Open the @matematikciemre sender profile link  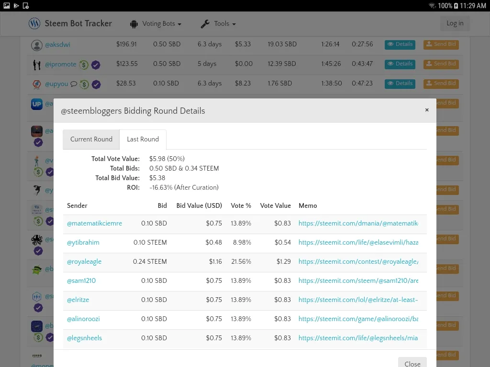tap(94, 224)
